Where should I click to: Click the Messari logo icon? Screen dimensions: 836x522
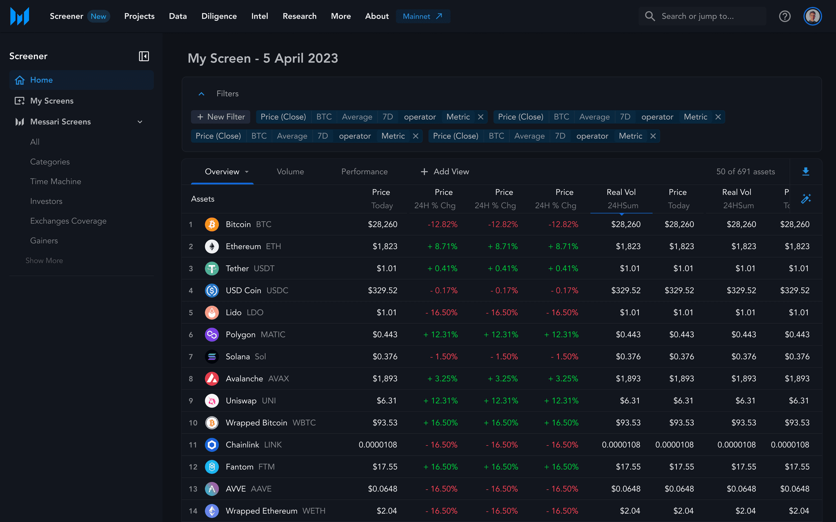[20, 16]
